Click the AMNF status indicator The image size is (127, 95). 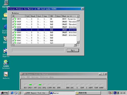coord(101,84)
